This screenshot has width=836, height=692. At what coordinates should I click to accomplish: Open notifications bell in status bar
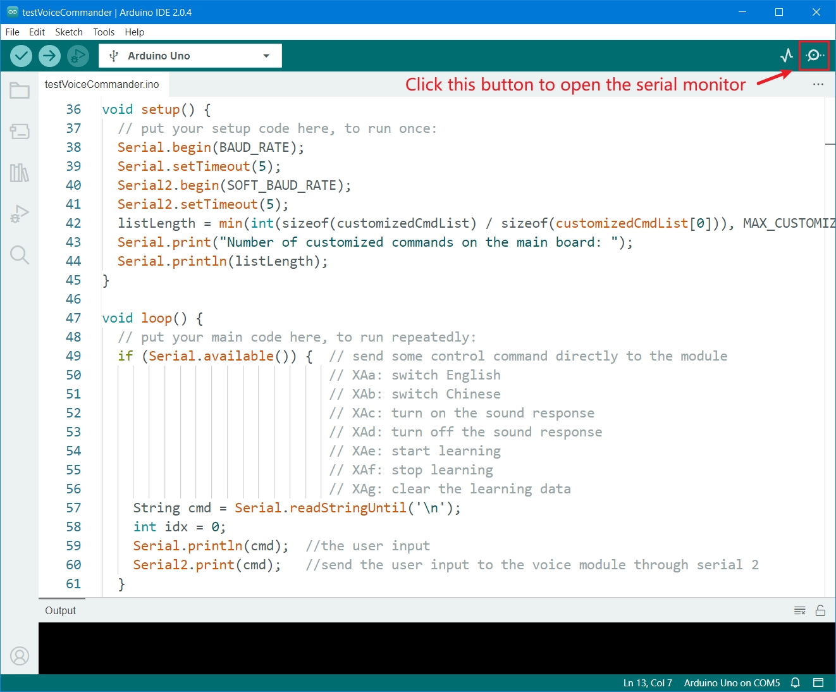[x=796, y=683]
